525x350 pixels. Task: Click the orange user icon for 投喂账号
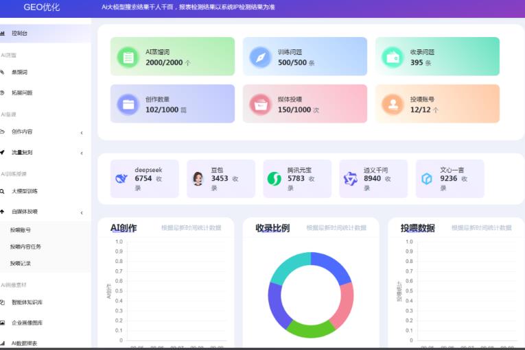point(393,105)
